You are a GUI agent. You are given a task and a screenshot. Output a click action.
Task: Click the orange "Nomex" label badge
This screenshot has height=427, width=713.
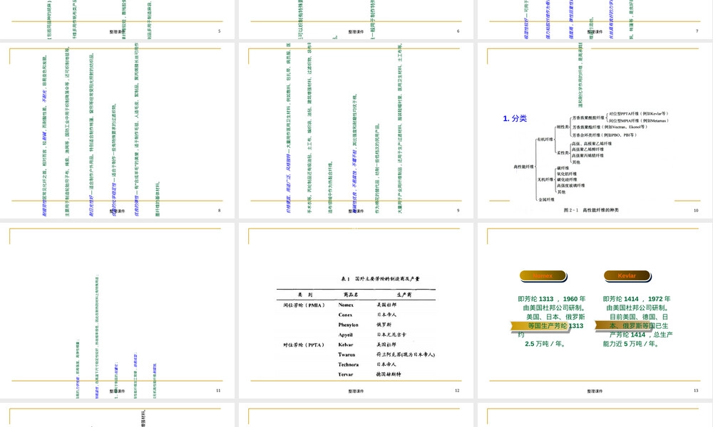click(543, 276)
